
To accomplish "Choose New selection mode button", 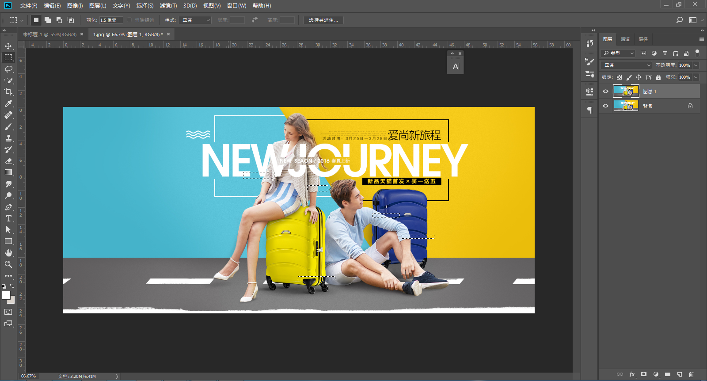I will 36,20.
